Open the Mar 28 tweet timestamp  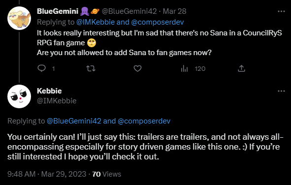click(x=174, y=11)
